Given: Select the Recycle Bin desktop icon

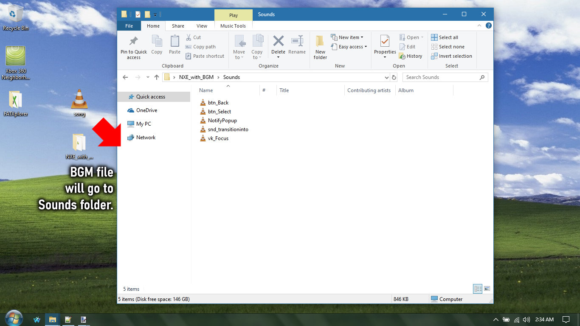Looking at the screenshot, I should point(16,18).
